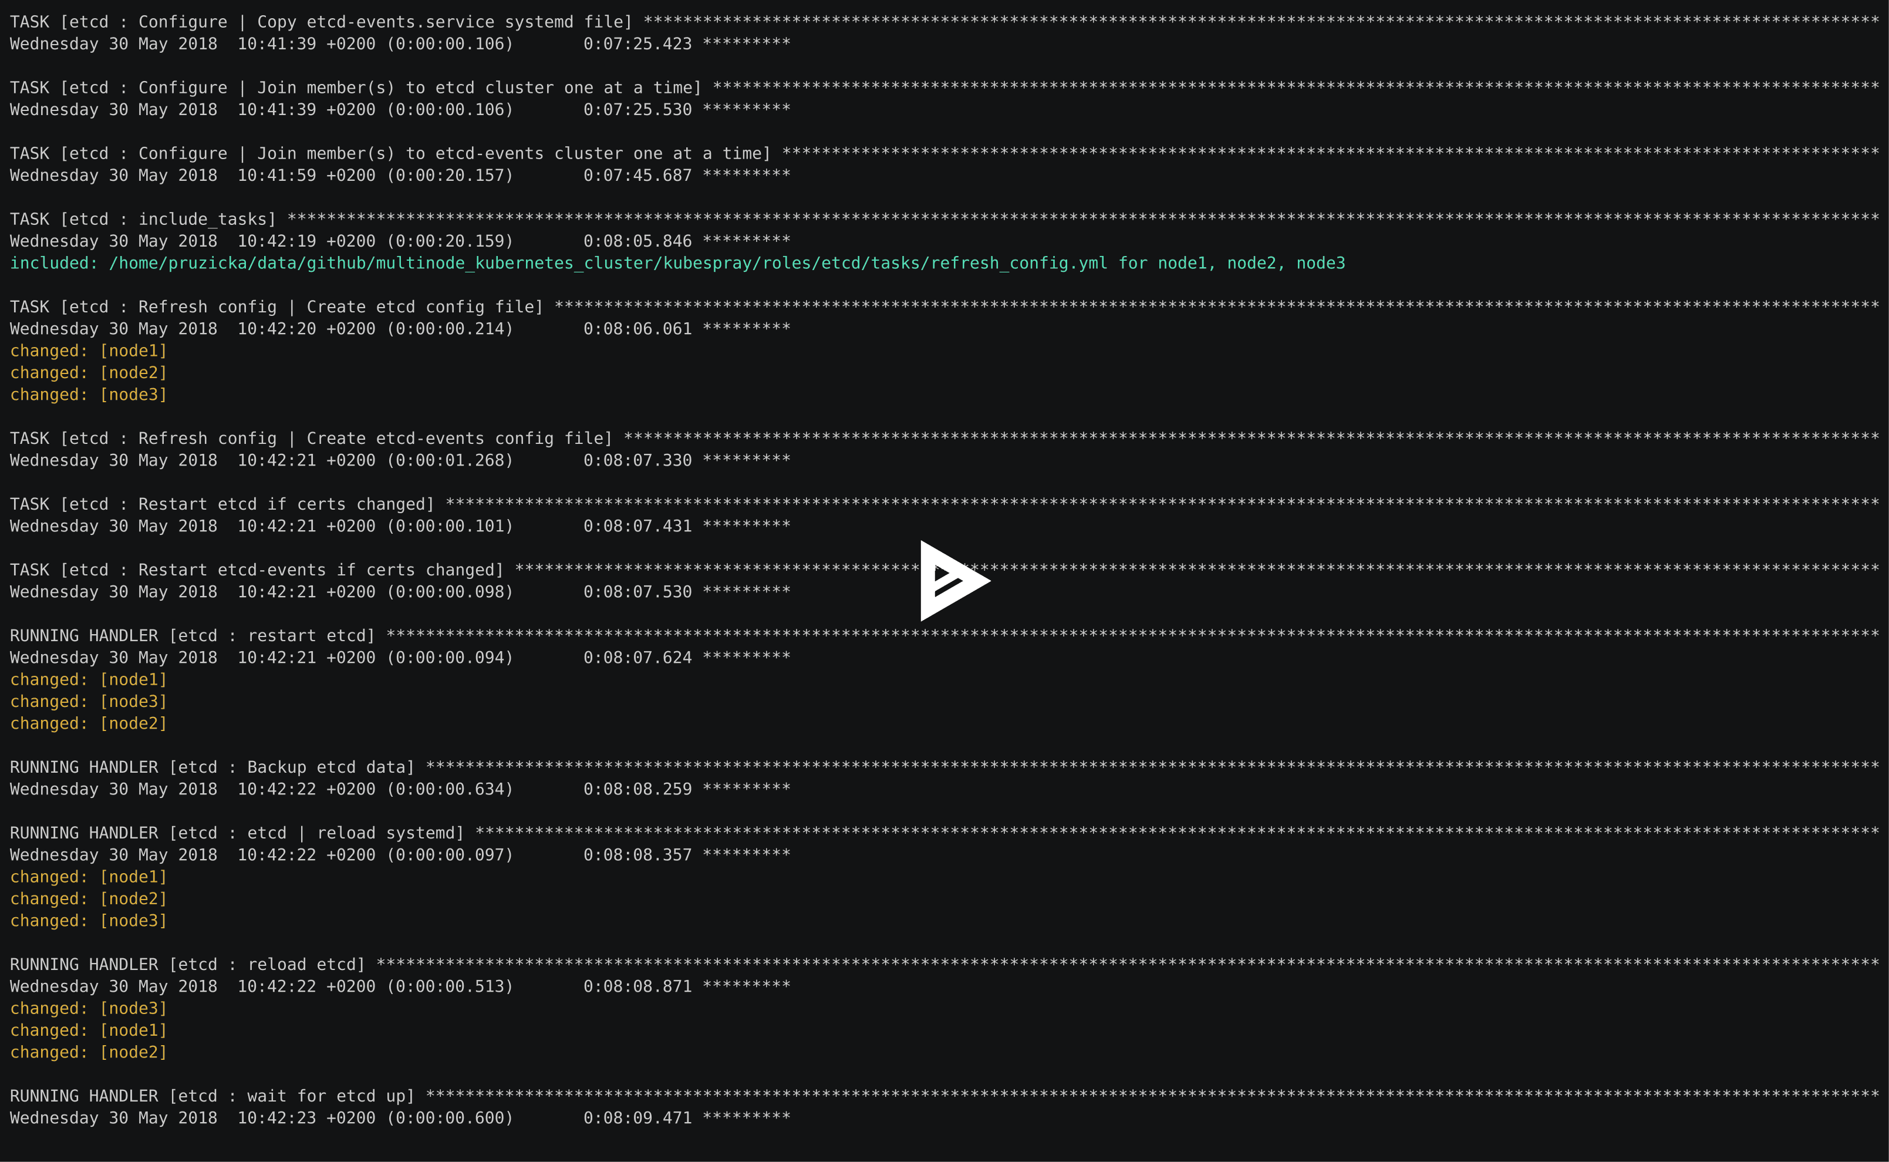Select the 'Join member(s) to etcd cluster' task line
The height and width of the screenshot is (1162, 1889).
(x=944, y=87)
